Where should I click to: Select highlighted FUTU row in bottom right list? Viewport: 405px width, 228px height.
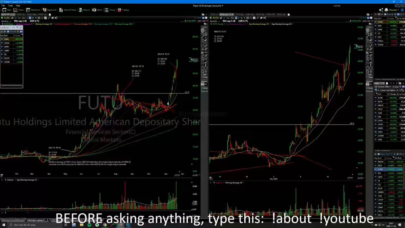point(389,169)
